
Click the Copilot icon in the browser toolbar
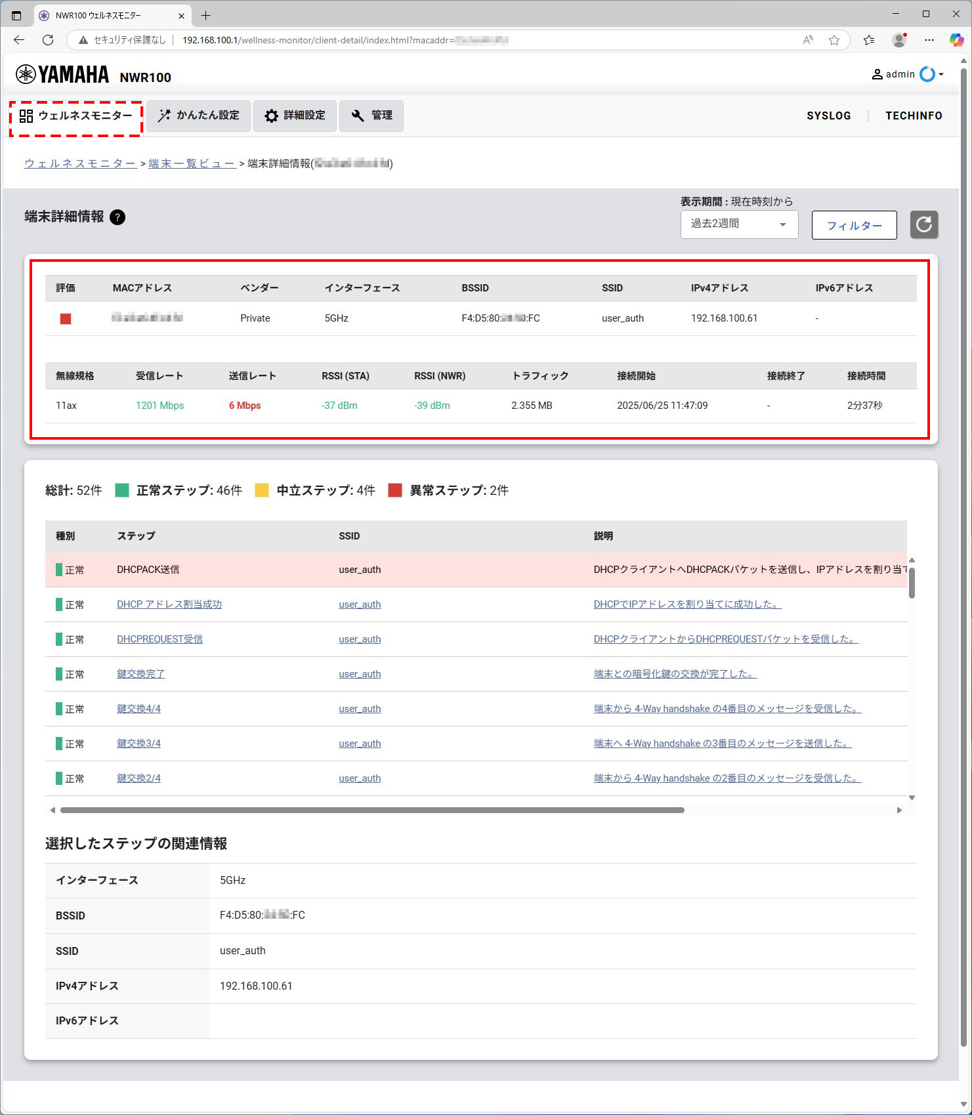(956, 40)
